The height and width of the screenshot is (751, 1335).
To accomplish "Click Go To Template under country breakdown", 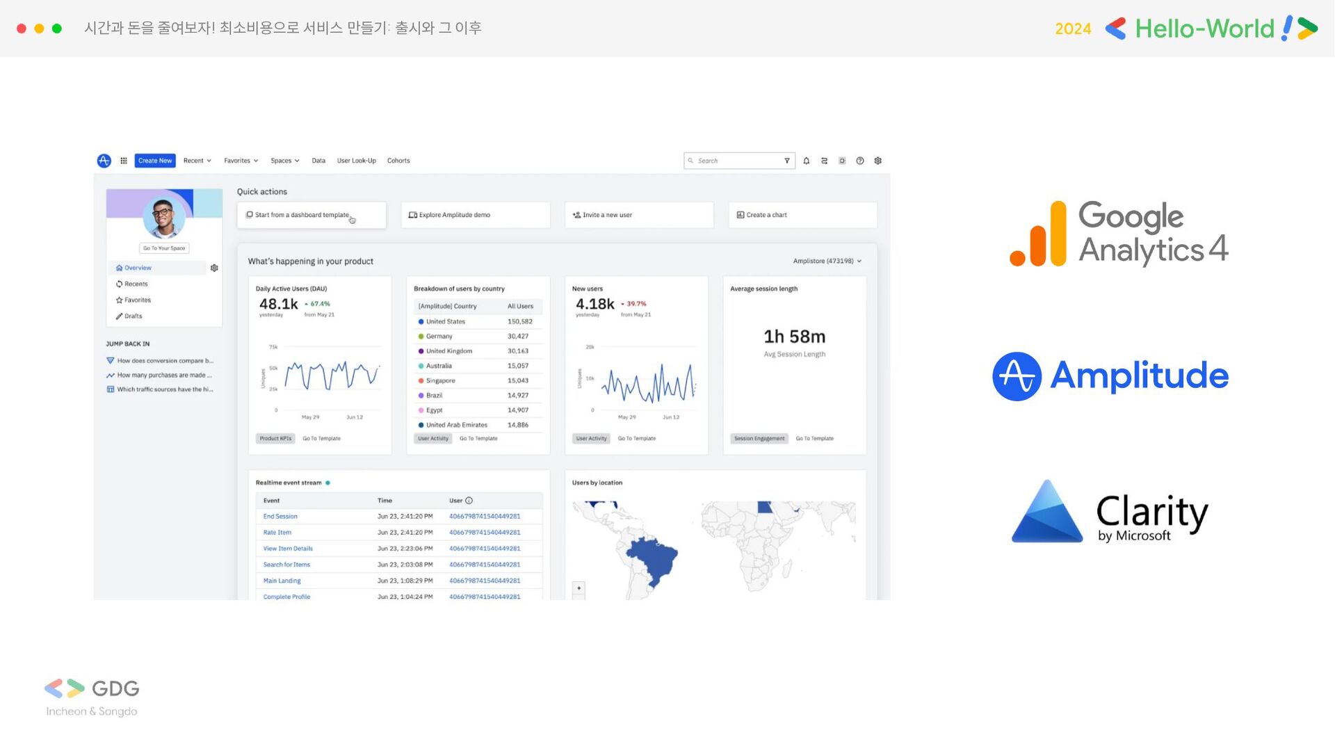I will 478,439.
